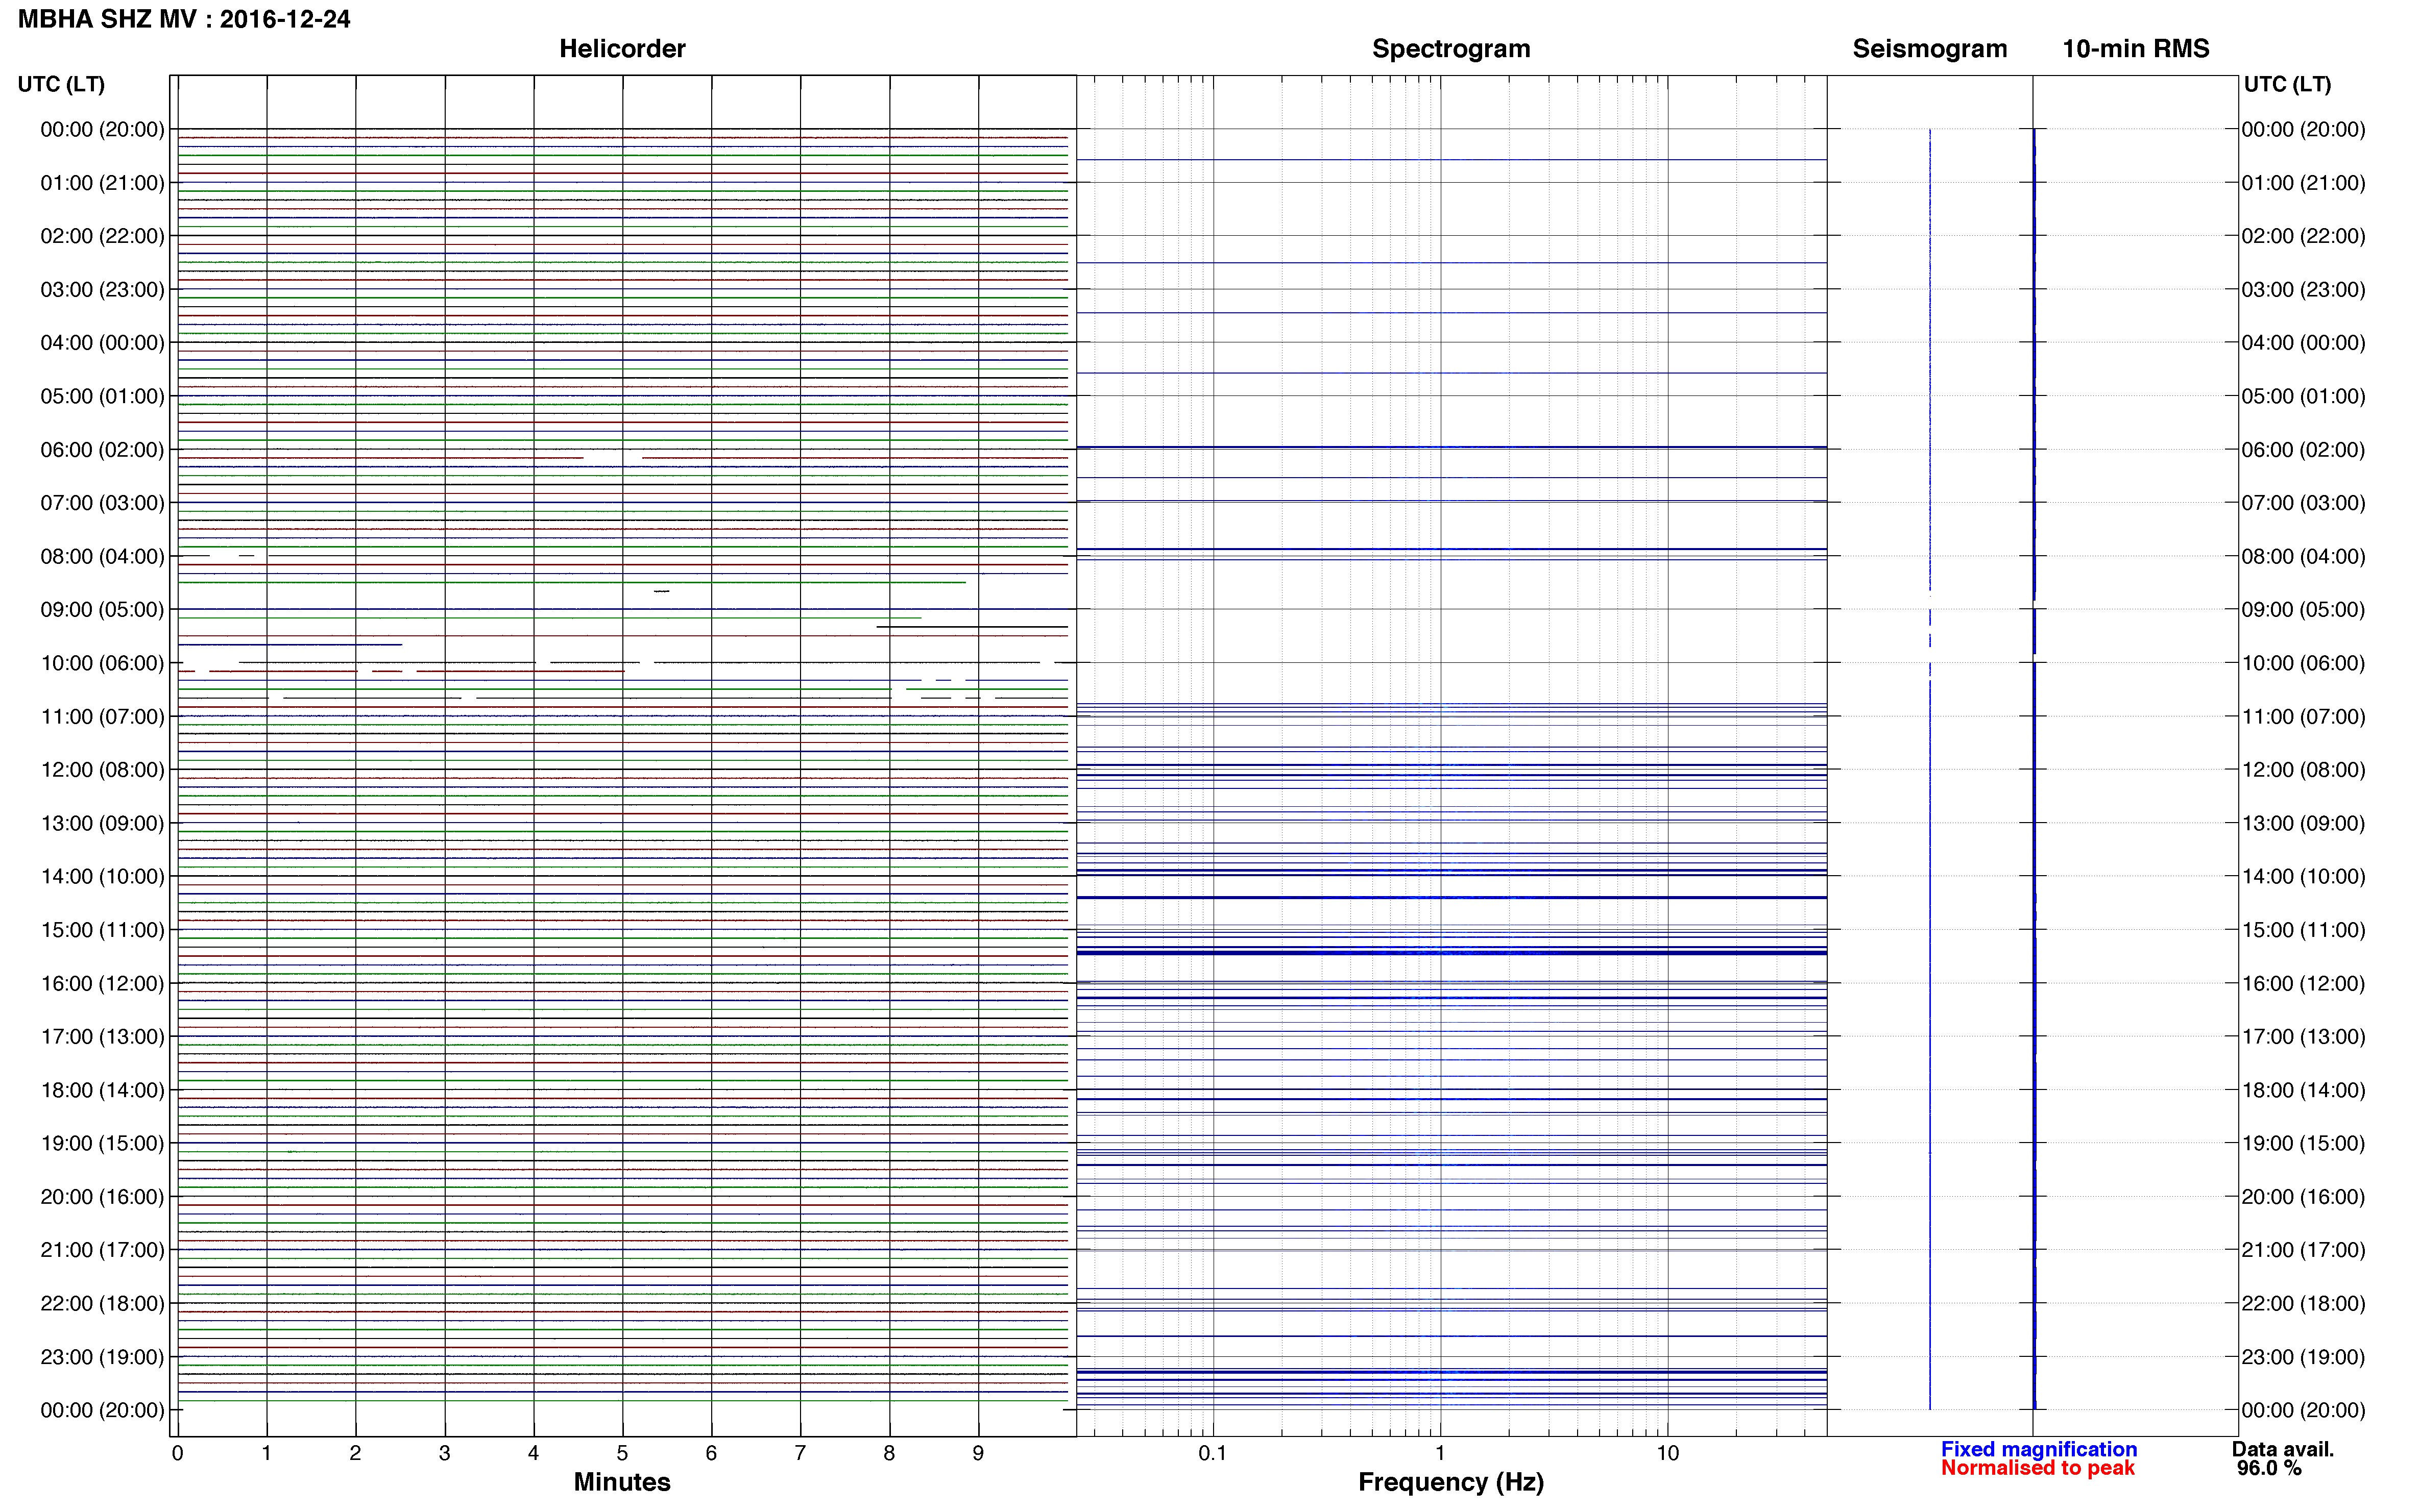The width and height of the screenshot is (2420, 1512).
Task: Click the "8" tick on Minutes axis
Action: [x=889, y=1453]
